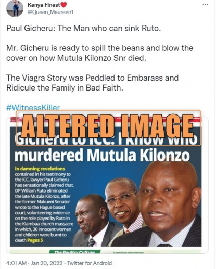Image resolution: width=216 pixels, height=269 pixels.
Task: Click the Viagra Story paragraph text
Action: tap(93, 83)
